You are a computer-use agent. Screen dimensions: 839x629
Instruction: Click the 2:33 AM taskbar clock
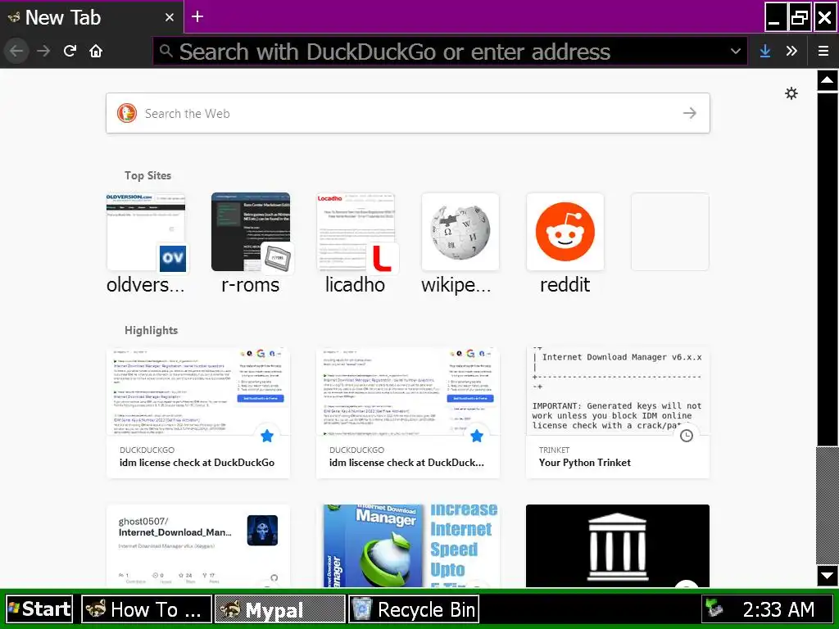(778, 609)
